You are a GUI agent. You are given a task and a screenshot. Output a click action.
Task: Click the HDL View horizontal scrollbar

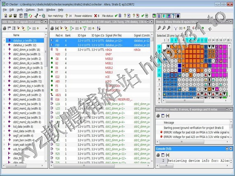(x=16, y=166)
